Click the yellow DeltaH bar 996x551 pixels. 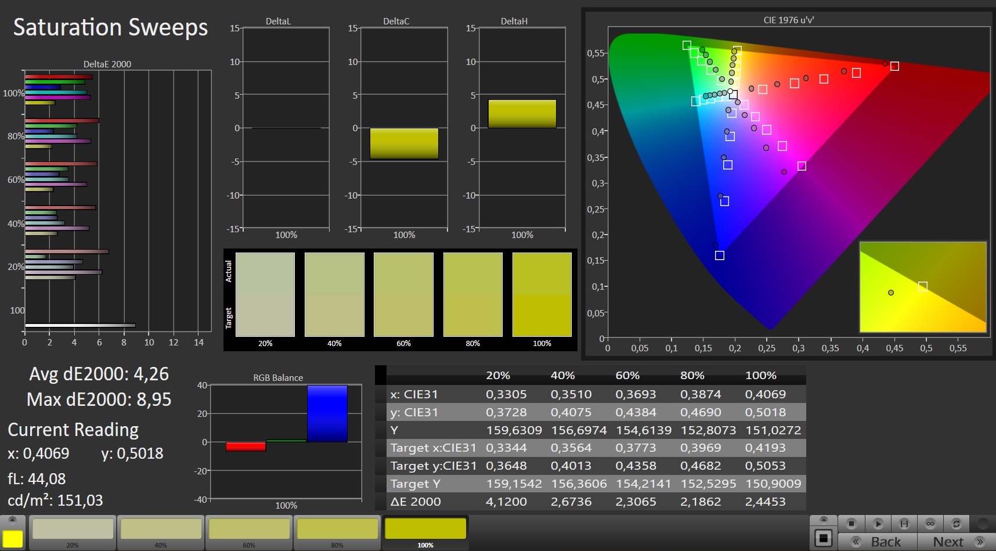522,114
